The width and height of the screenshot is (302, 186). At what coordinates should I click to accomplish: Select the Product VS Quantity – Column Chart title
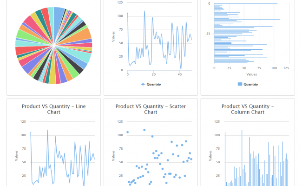pyautogui.click(x=248, y=109)
